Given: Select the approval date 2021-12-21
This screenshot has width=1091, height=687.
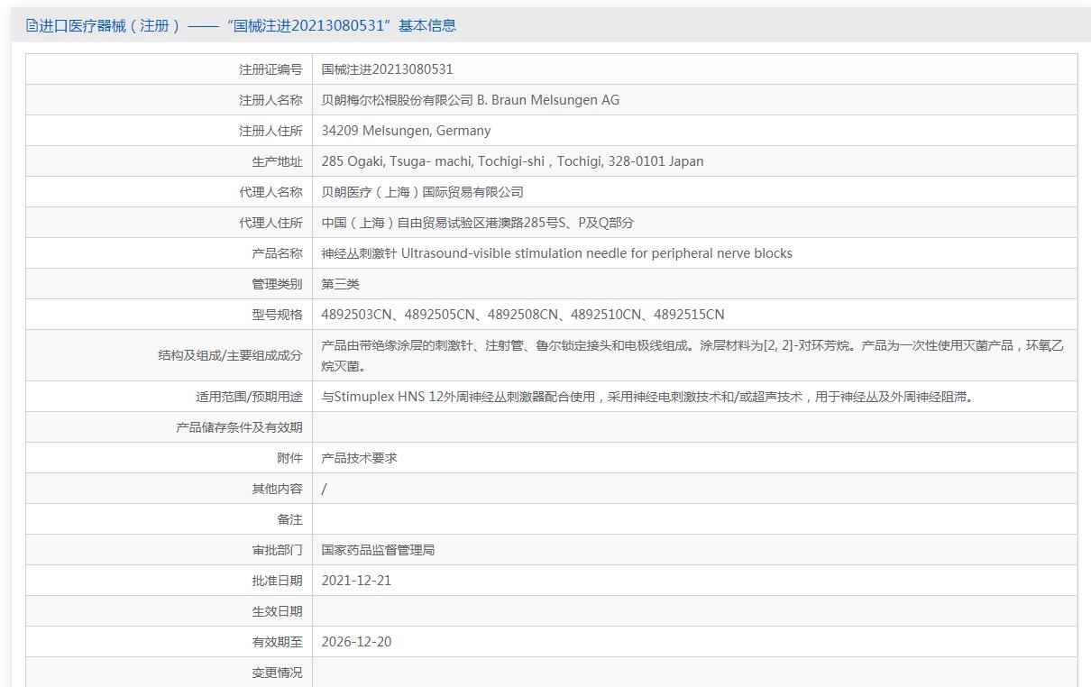Looking at the screenshot, I should pos(356,581).
